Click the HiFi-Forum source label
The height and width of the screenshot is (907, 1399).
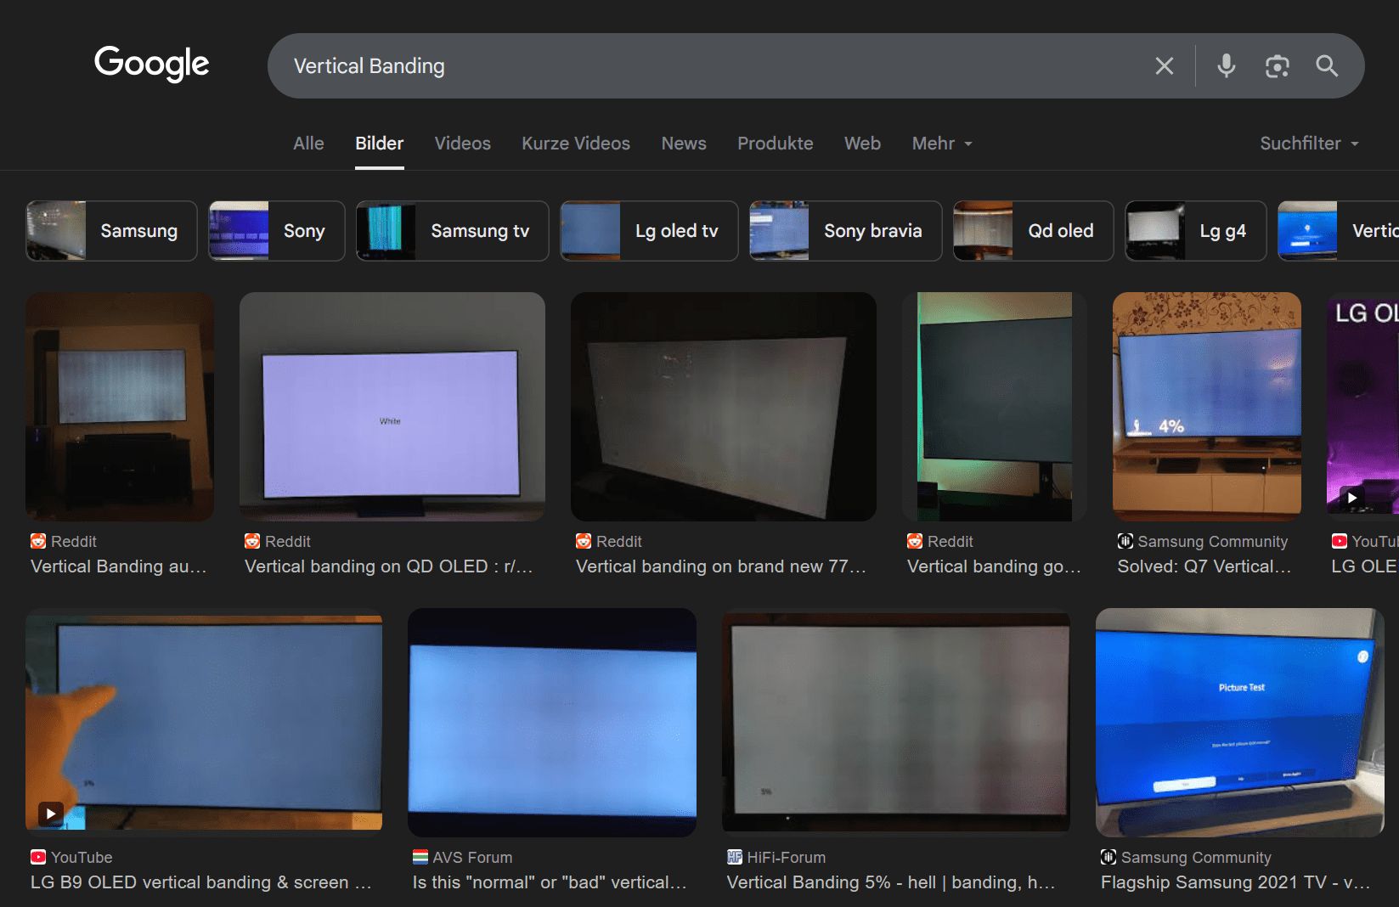pyautogui.click(x=787, y=858)
